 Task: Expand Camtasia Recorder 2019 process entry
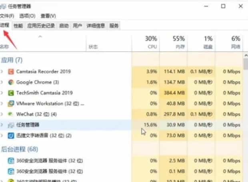click(x=2, y=72)
